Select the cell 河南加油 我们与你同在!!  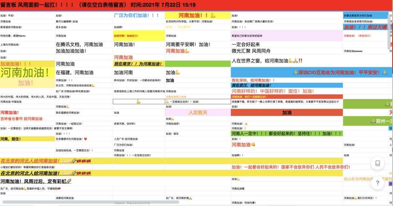tap(366, 198)
